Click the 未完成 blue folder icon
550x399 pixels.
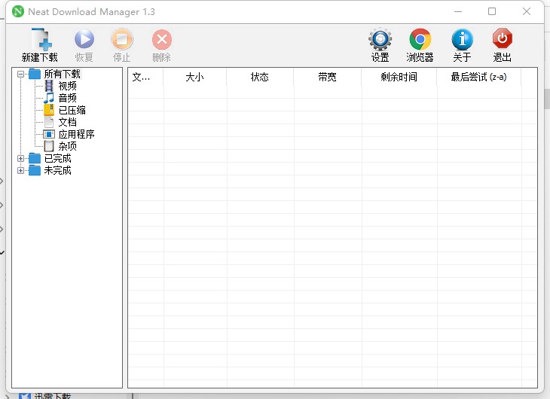[x=35, y=170]
